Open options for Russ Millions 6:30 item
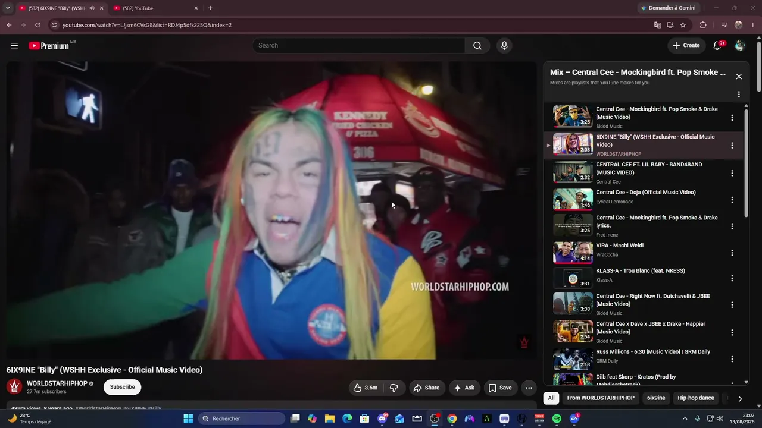The height and width of the screenshot is (428, 762). [x=732, y=359]
